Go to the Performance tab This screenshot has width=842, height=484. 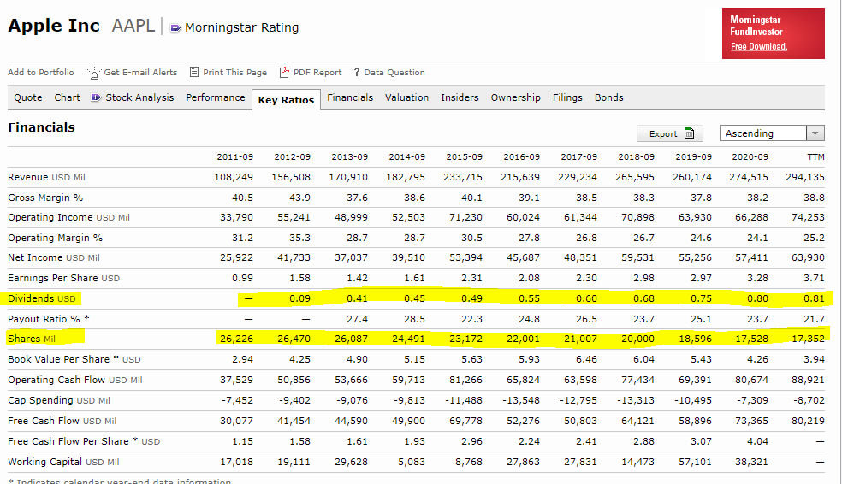[x=216, y=97]
